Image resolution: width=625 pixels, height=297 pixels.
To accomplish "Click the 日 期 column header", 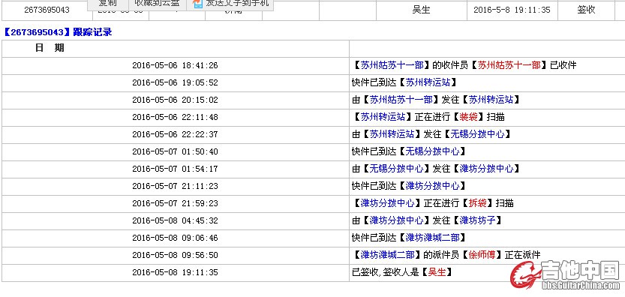I will pyautogui.click(x=50, y=48).
